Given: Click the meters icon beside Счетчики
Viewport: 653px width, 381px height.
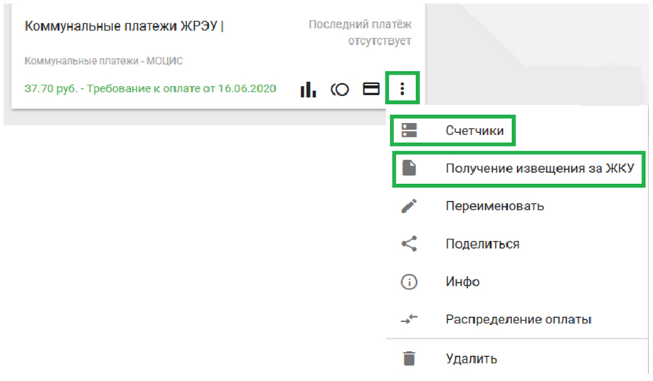Looking at the screenshot, I should 409,131.
